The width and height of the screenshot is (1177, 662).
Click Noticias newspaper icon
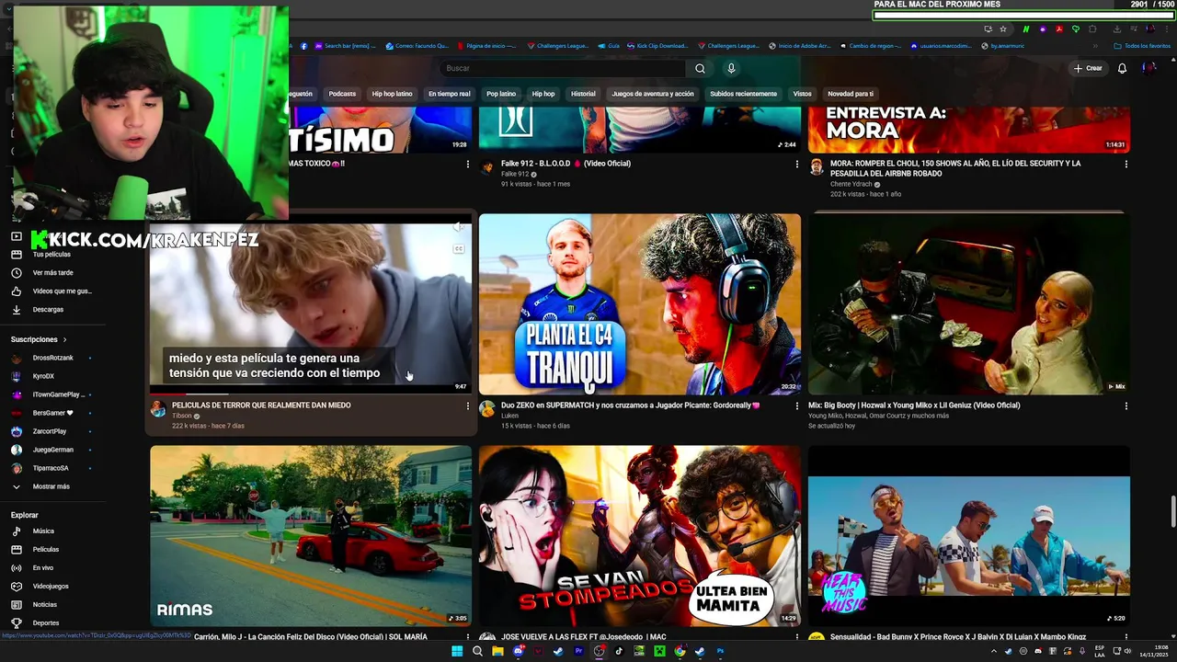17,605
